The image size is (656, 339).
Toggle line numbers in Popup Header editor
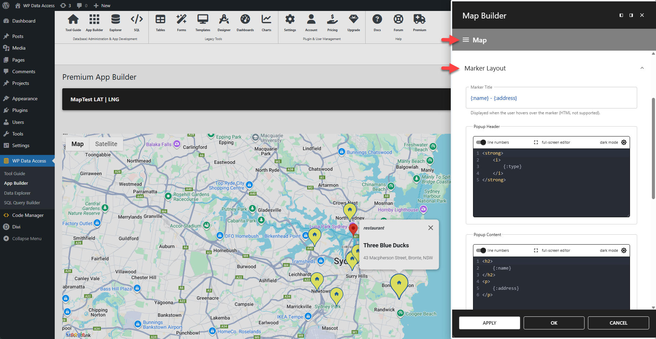pos(480,142)
